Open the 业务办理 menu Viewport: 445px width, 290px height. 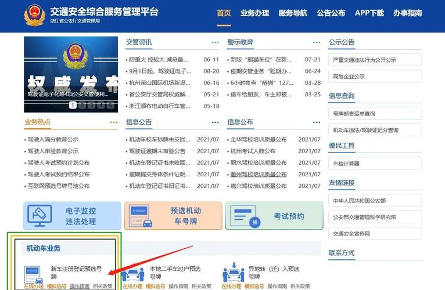(254, 13)
